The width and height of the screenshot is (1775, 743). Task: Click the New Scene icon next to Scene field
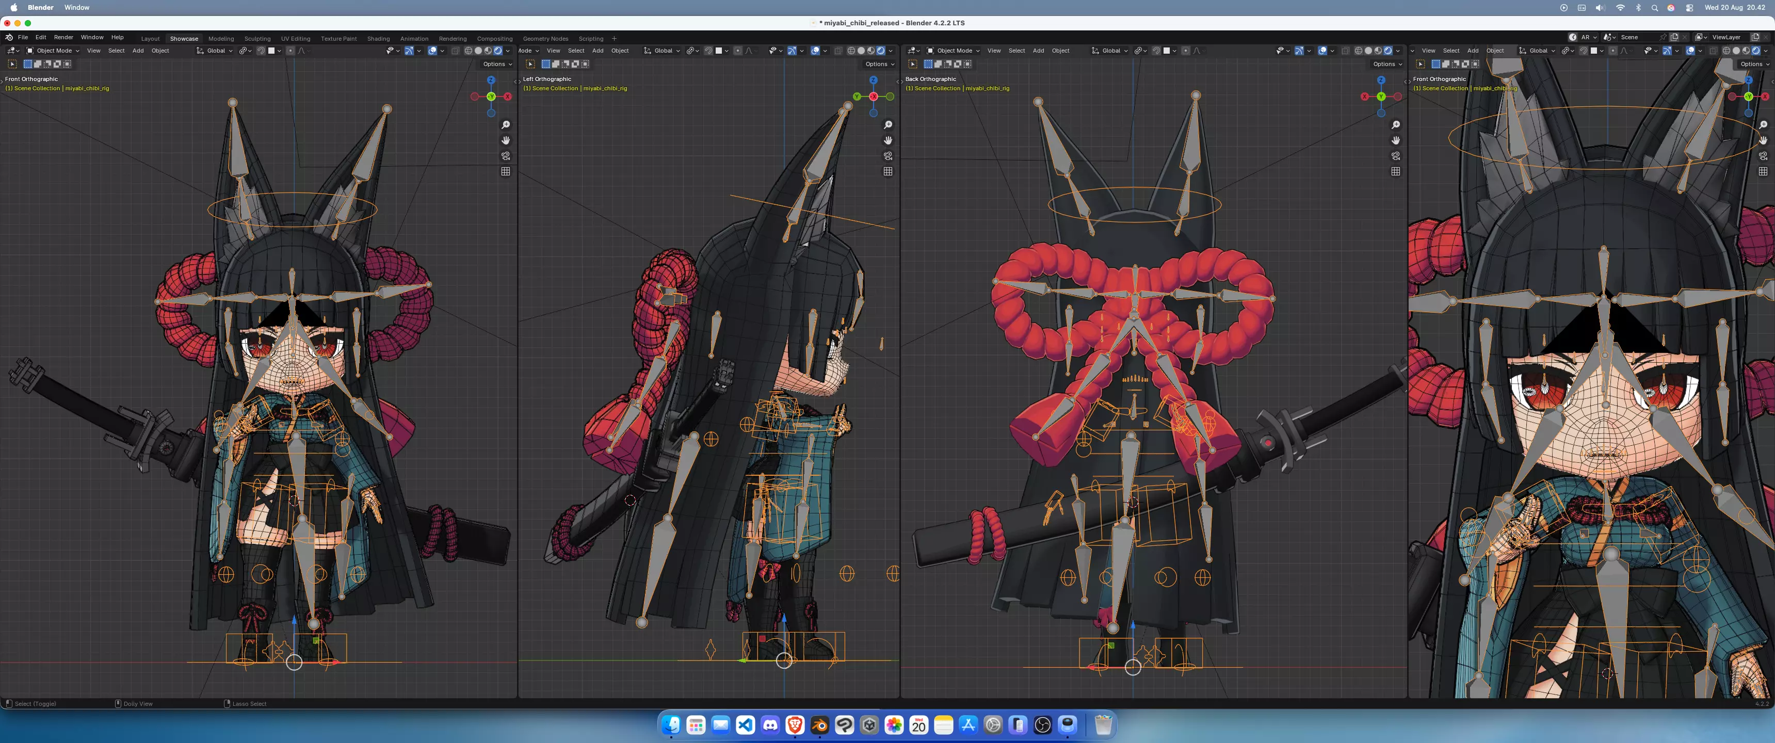1674,37
